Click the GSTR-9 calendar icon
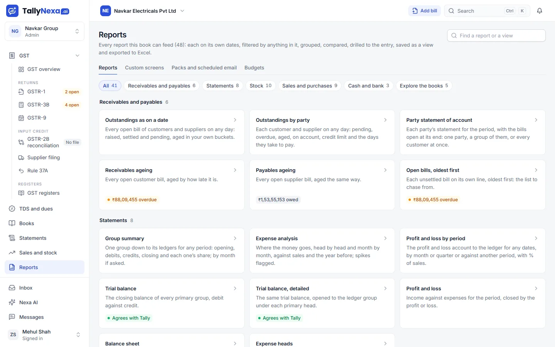 pyautogui.click(x=21, y=118)
